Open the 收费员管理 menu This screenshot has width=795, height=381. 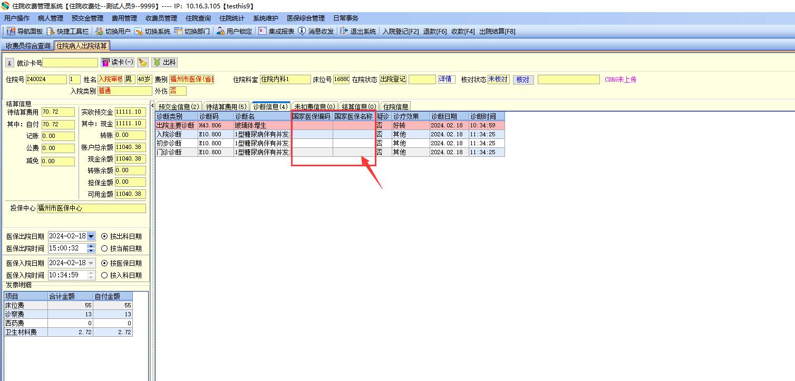161,18
